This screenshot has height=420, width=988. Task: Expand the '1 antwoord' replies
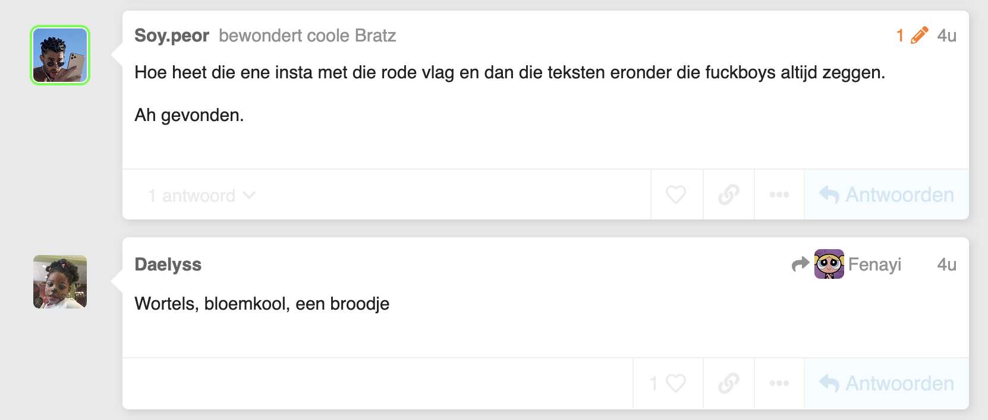202,195
